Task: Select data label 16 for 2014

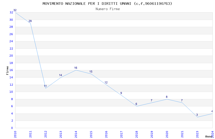Action: pyautogui.click(x=76, y=68)
